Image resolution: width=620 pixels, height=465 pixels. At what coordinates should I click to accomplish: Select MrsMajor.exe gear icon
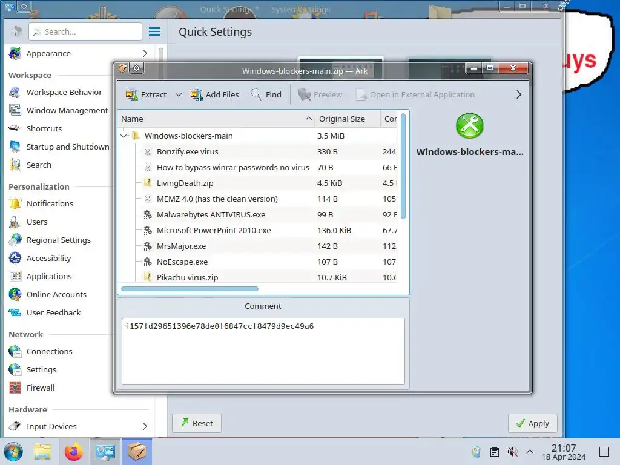[148, 246]
